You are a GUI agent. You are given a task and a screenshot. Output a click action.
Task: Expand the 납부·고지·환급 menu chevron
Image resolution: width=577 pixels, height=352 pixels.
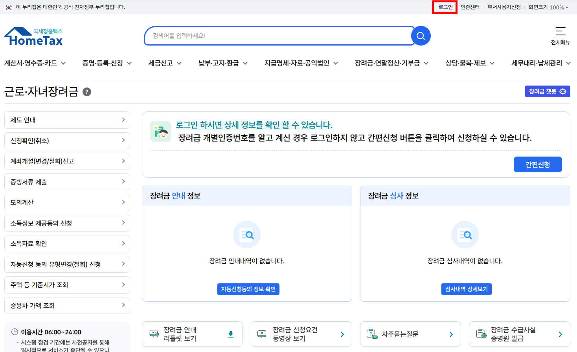[246, 63]
